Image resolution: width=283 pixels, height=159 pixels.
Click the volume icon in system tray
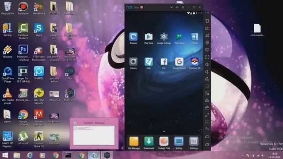(x=263, y=155)
